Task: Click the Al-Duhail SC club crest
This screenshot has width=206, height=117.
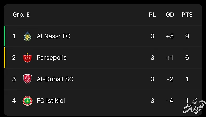Action: tap(27, 79)
